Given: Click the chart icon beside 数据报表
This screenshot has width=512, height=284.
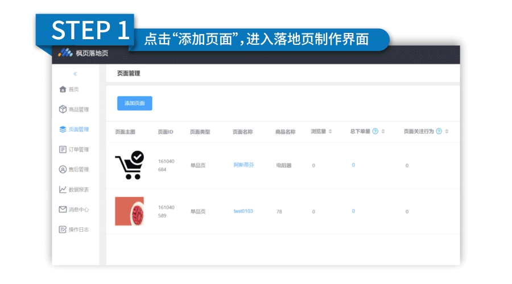Looking at the screenshot, I should tap(63, 190).
